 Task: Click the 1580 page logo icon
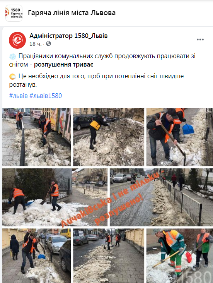[x=14, y=13]
